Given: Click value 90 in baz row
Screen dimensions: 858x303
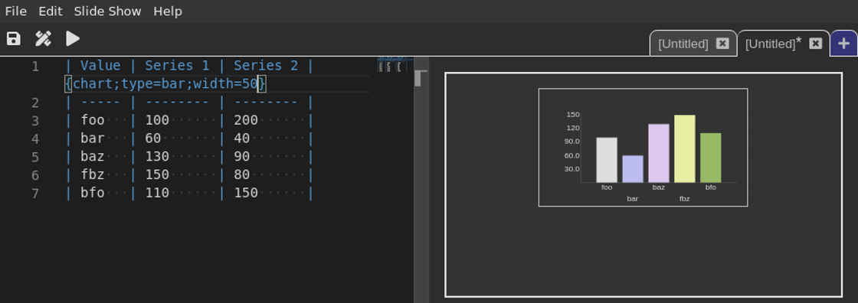Looking at the screenshot, I should point(242,156).
